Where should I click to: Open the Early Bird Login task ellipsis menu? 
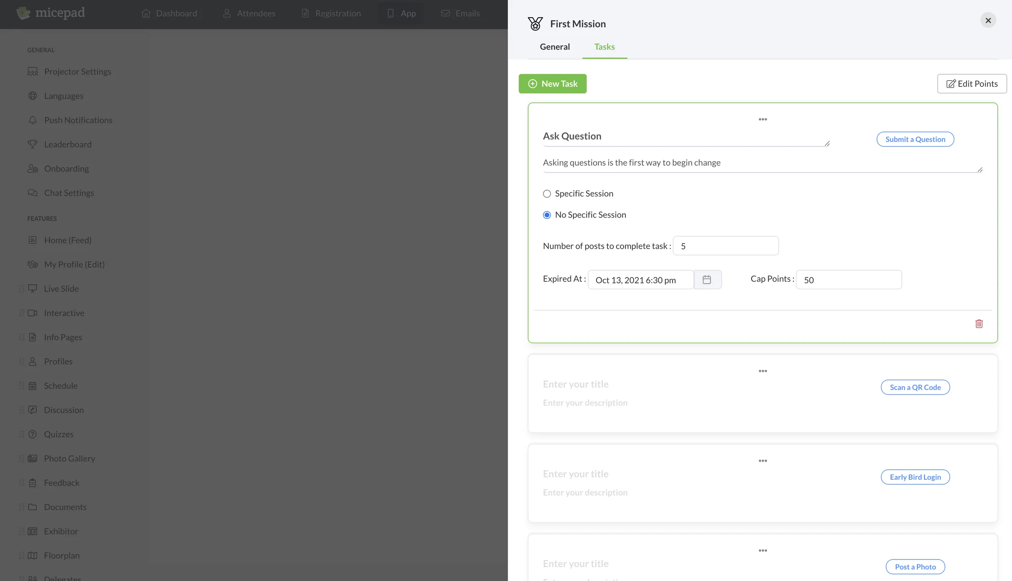[x=763, y=461]
